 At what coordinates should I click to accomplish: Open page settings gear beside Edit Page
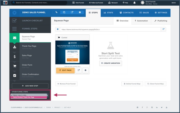point(85,70)
